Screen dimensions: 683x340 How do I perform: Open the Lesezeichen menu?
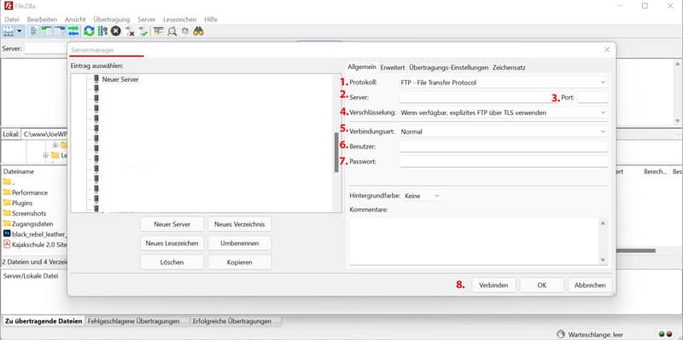(179, 20)
